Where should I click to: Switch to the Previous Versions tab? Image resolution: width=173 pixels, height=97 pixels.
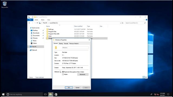(74, 44)
